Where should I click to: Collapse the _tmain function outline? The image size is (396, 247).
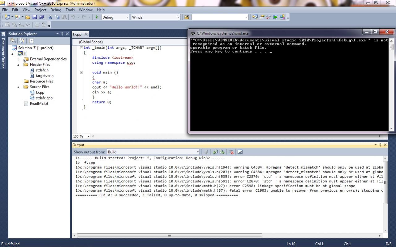click(81, 48)
